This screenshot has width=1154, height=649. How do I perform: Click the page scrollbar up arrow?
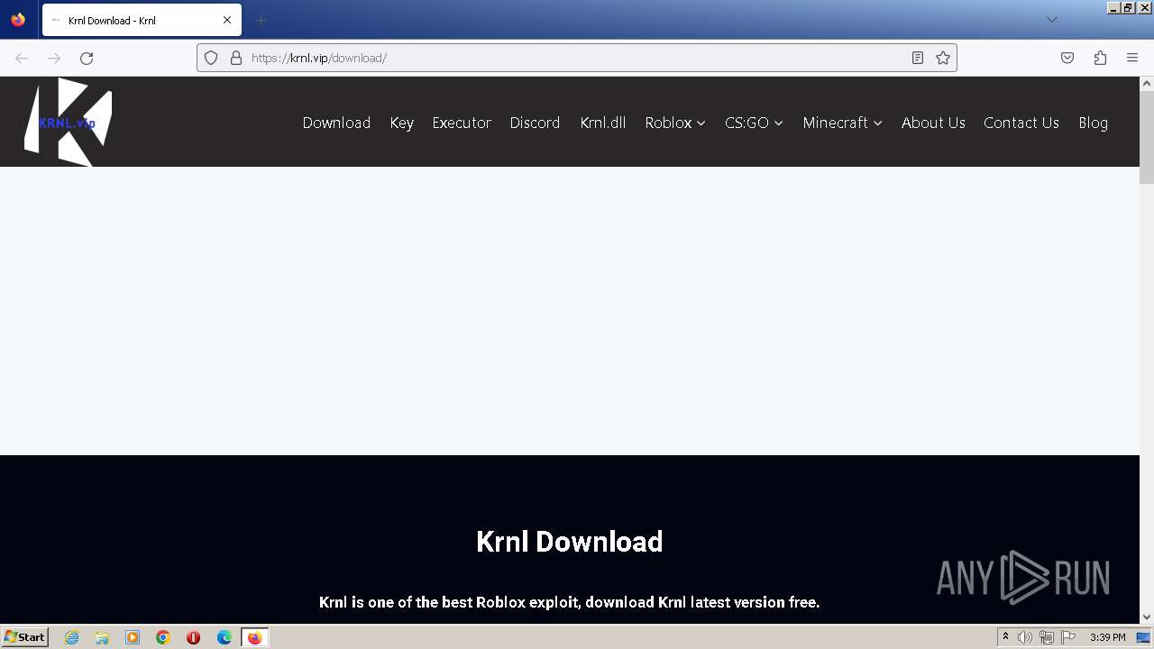point(1147,83)
